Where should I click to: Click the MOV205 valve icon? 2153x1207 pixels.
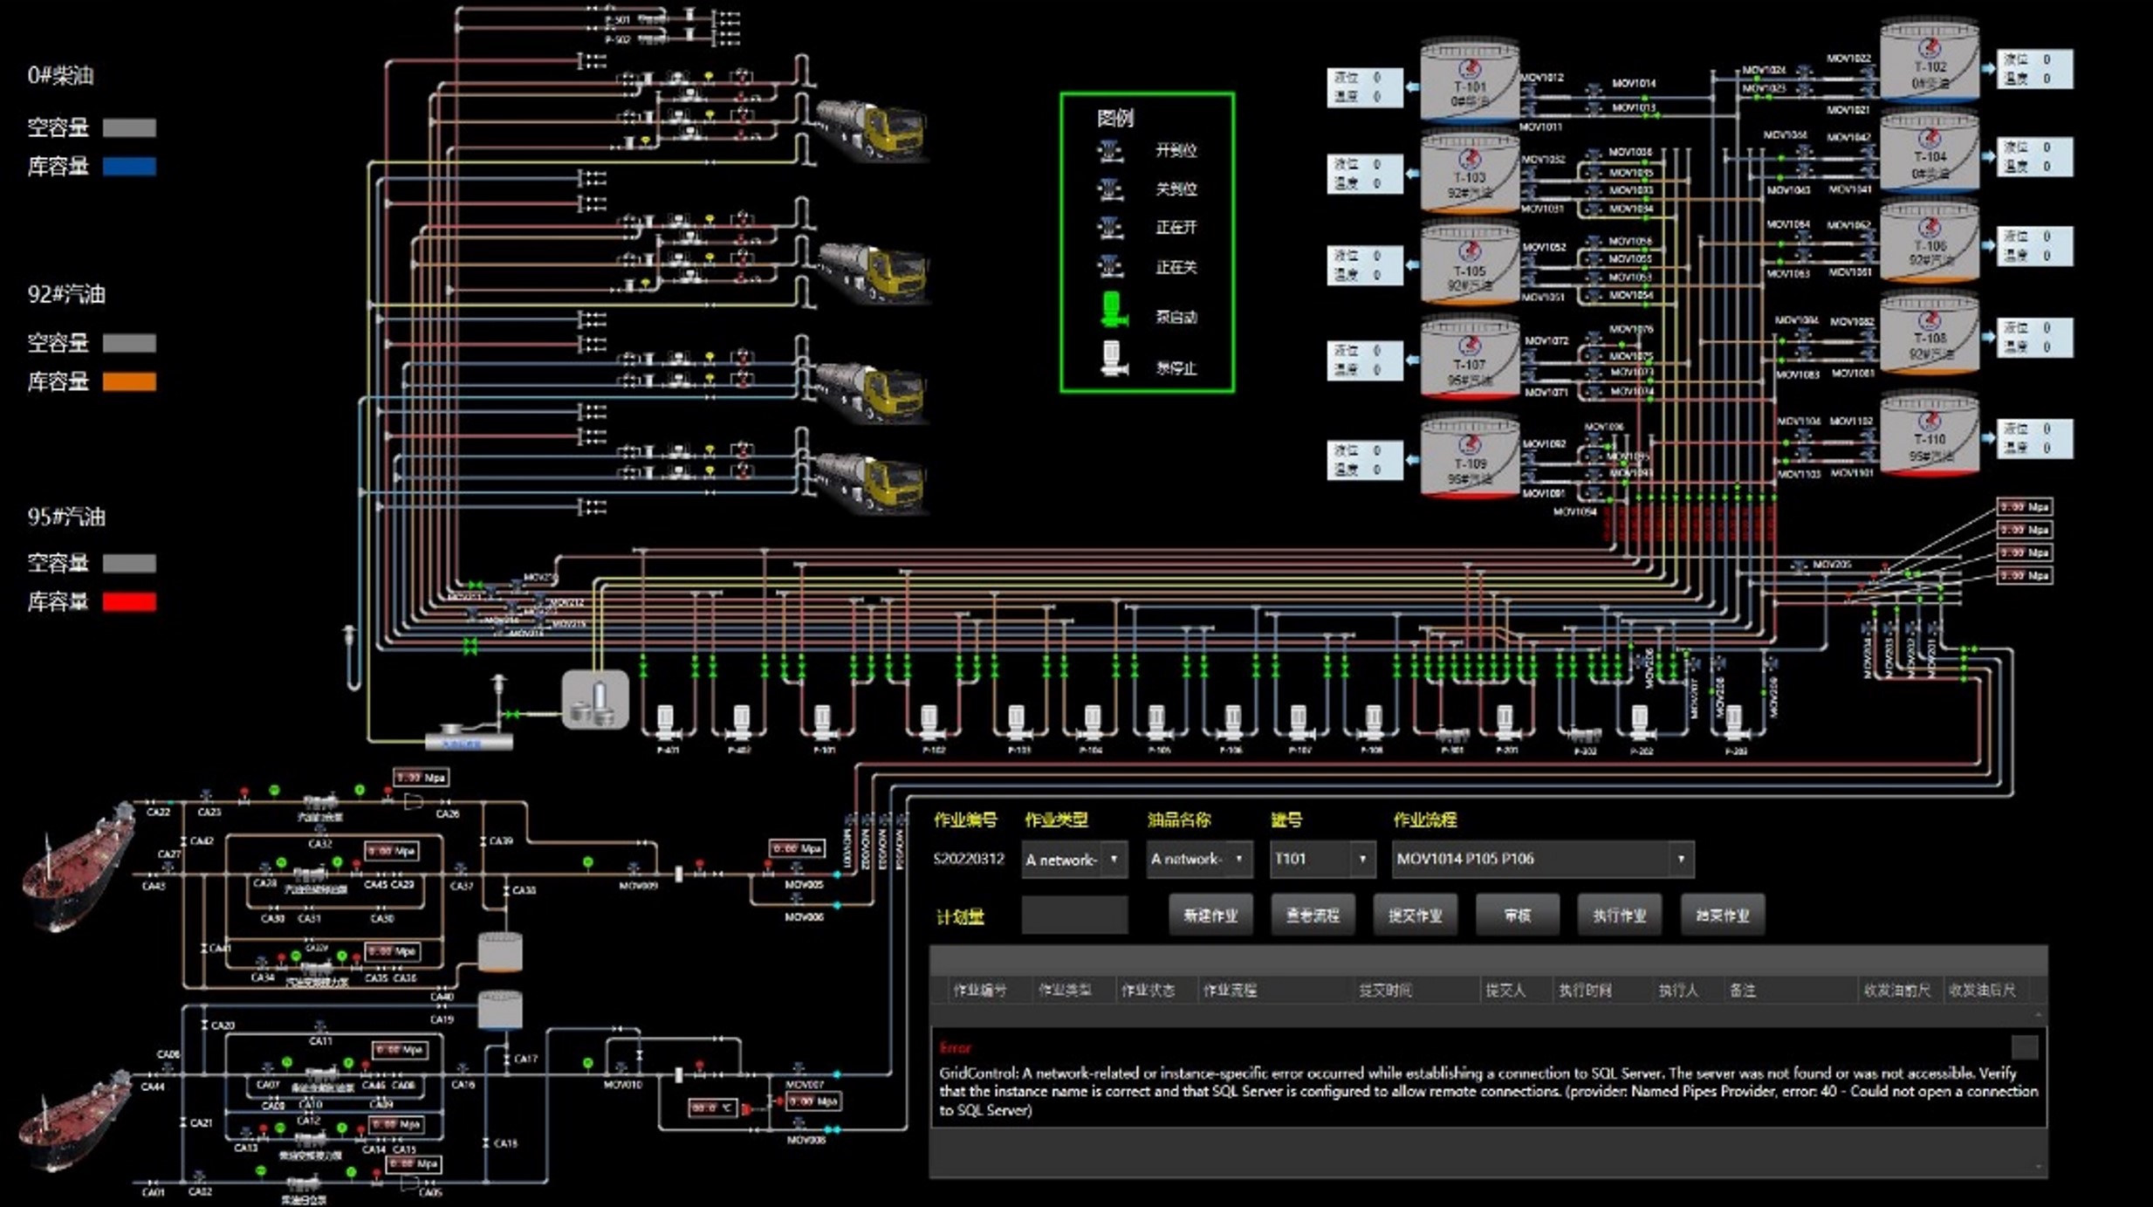(1799, 566)
